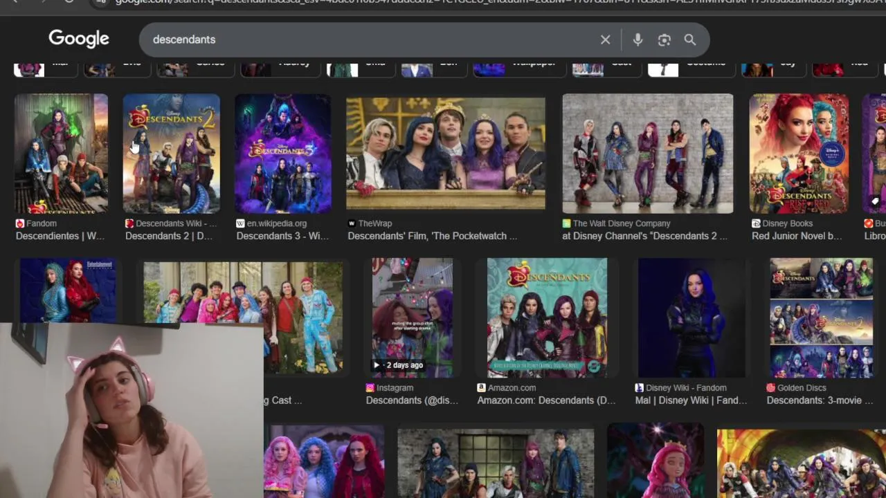The width and height of the screenshot is (886, 498).
Task: Go to Google home via the logo
Action: click(79, 39)
